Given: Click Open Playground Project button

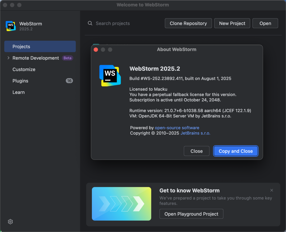Looking at the screenshot, I should click(x=191, y=214).
